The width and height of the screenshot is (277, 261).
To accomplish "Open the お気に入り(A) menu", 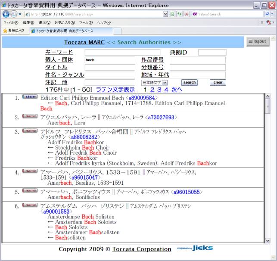I will (x=65, y=22).
